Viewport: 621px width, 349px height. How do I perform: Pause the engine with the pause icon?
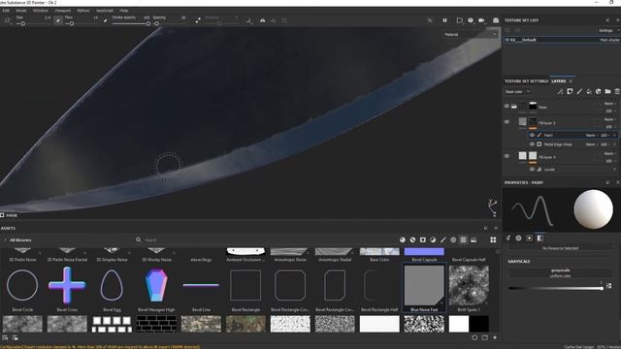[444, 20]
